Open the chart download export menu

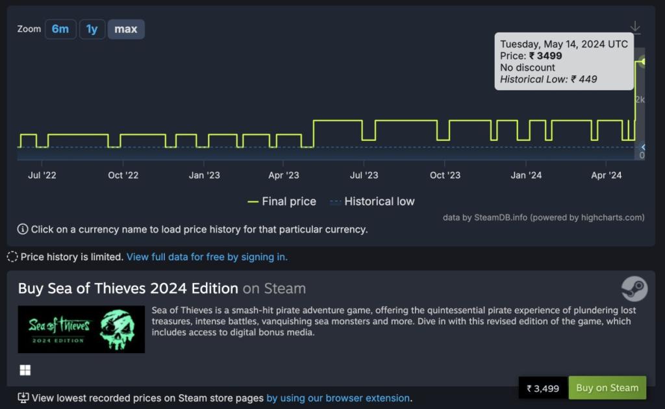click(x=635, y=28)
